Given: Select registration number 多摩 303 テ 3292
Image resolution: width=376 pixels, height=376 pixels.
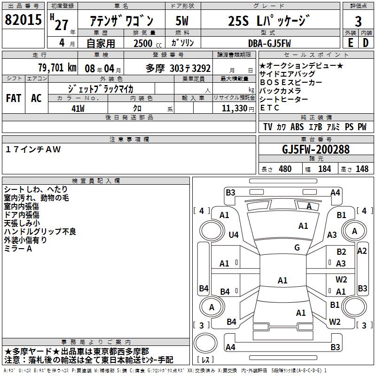Looking at the screenshot, I should coord(178,68).
